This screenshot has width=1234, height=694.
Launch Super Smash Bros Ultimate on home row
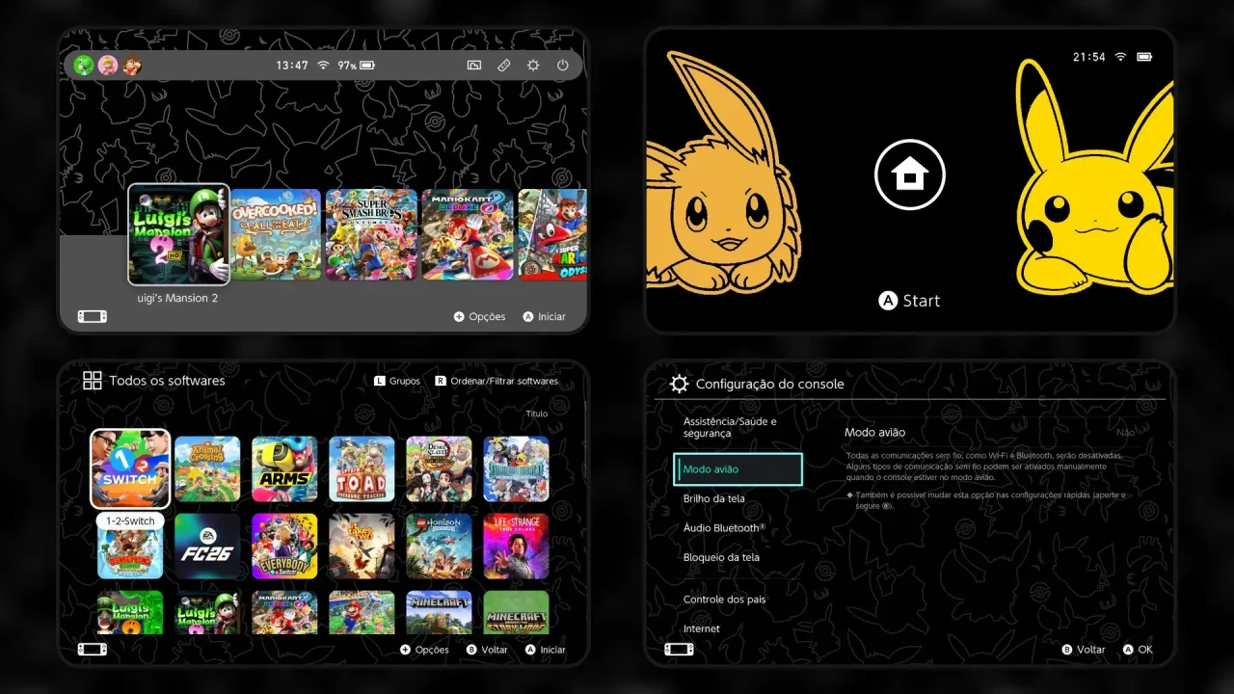(x=371, y=234)
